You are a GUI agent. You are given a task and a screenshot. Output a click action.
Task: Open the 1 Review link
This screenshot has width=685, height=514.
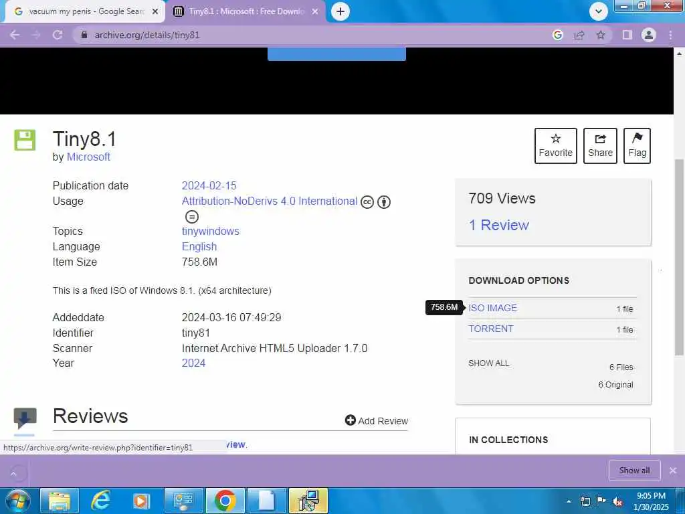[499, 225]
